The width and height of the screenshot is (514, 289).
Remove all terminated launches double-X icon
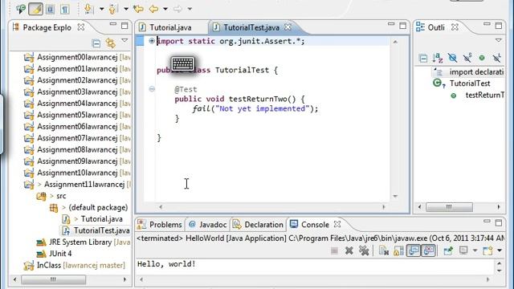coord(364,251)
